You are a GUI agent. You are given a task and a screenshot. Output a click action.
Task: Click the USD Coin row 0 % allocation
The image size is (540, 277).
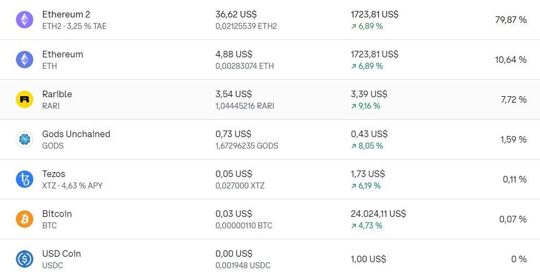519,259
